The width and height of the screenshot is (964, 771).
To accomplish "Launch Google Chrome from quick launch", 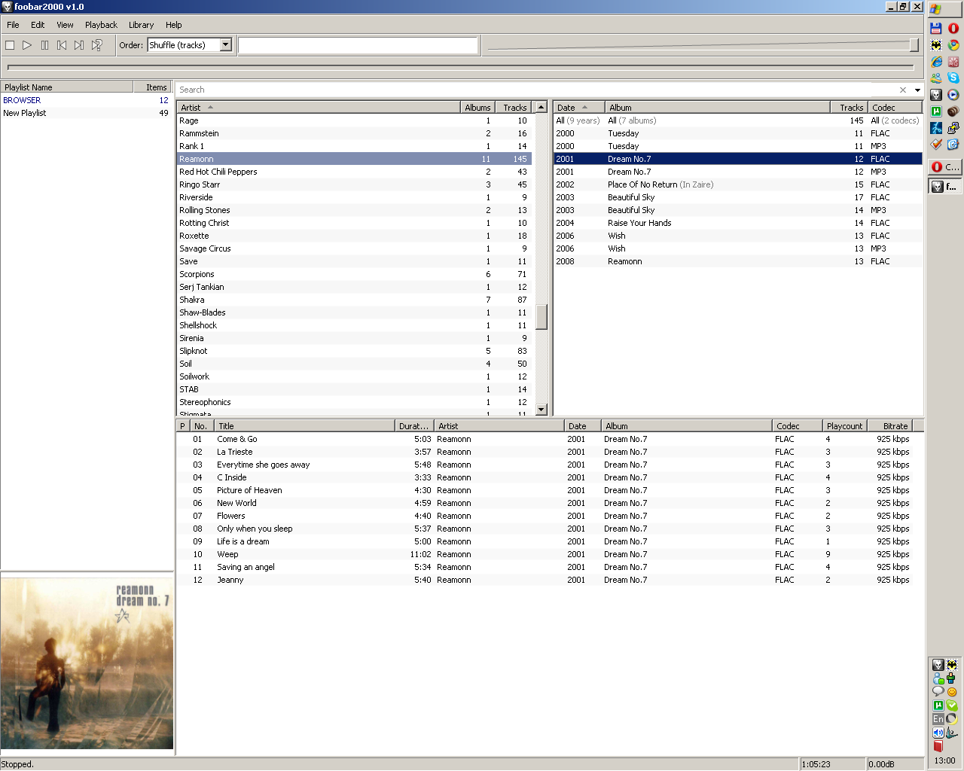I will click(953, 44).
